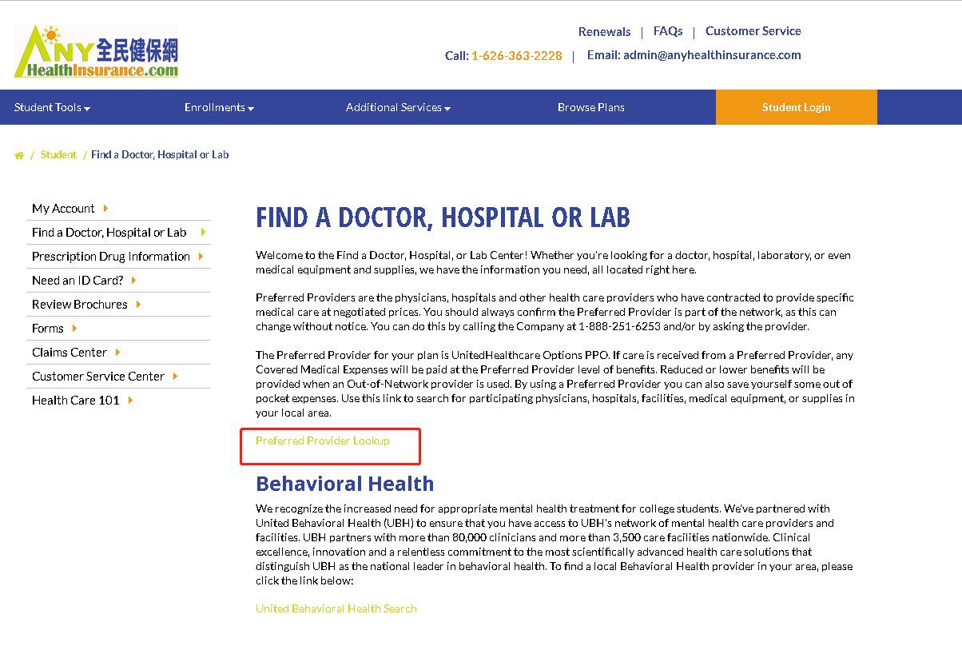Open Additional Services dropdown
Image resolution: width=962 pixels, height=666 pixels.
(x=398, y=107)
